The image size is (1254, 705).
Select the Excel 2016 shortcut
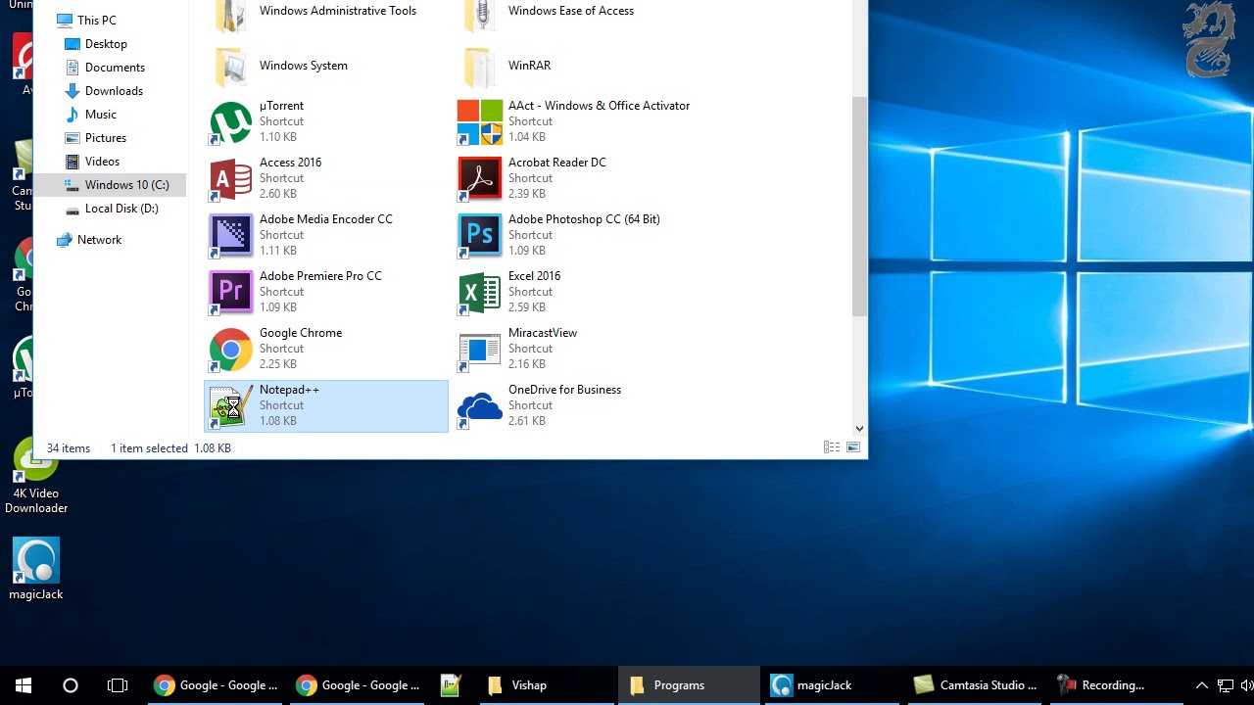[575, 292]
